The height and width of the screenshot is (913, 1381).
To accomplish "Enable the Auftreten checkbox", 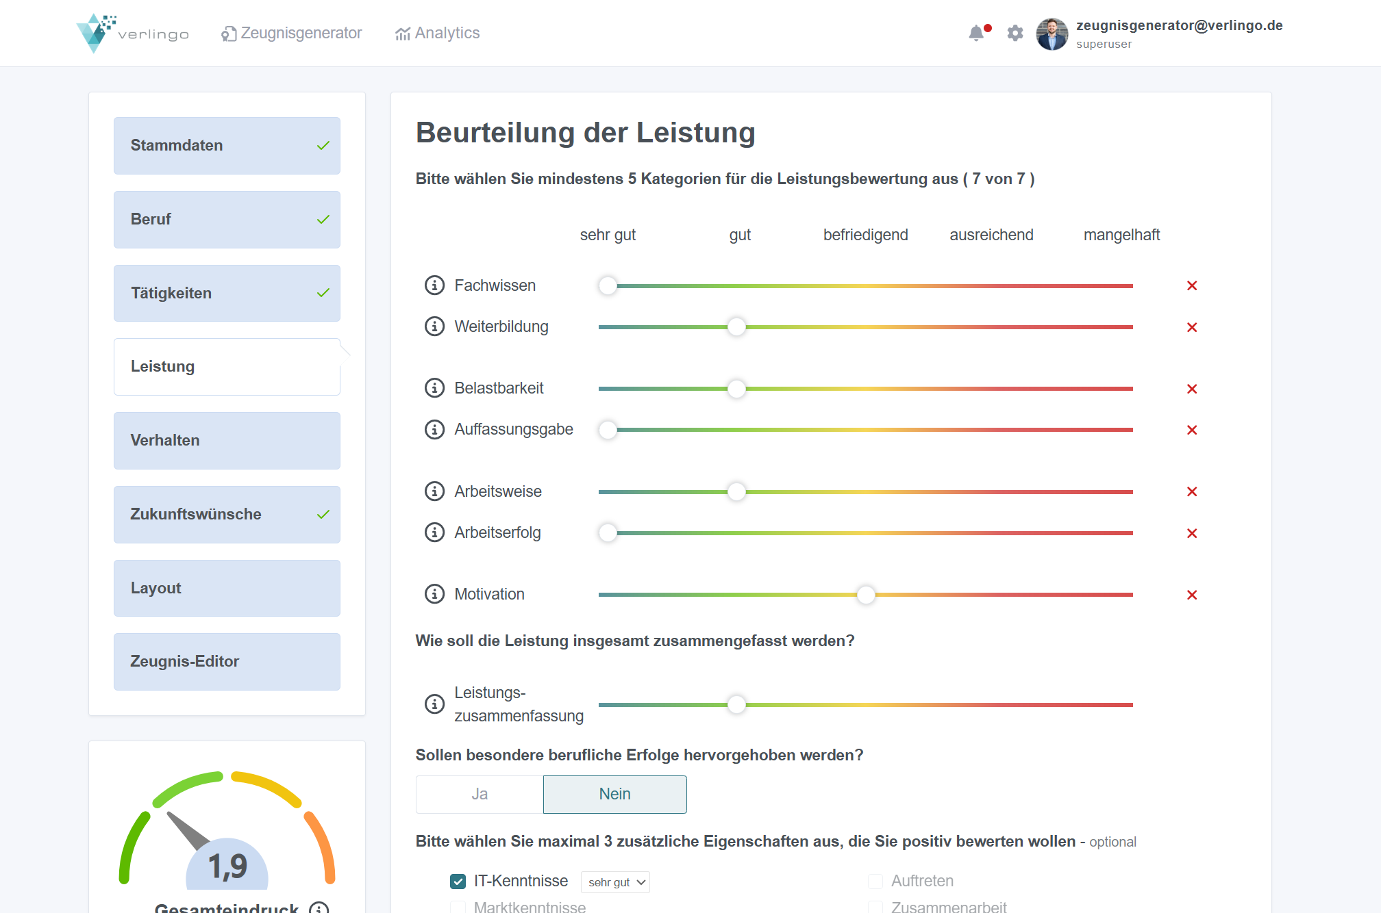I will point(875,881).
